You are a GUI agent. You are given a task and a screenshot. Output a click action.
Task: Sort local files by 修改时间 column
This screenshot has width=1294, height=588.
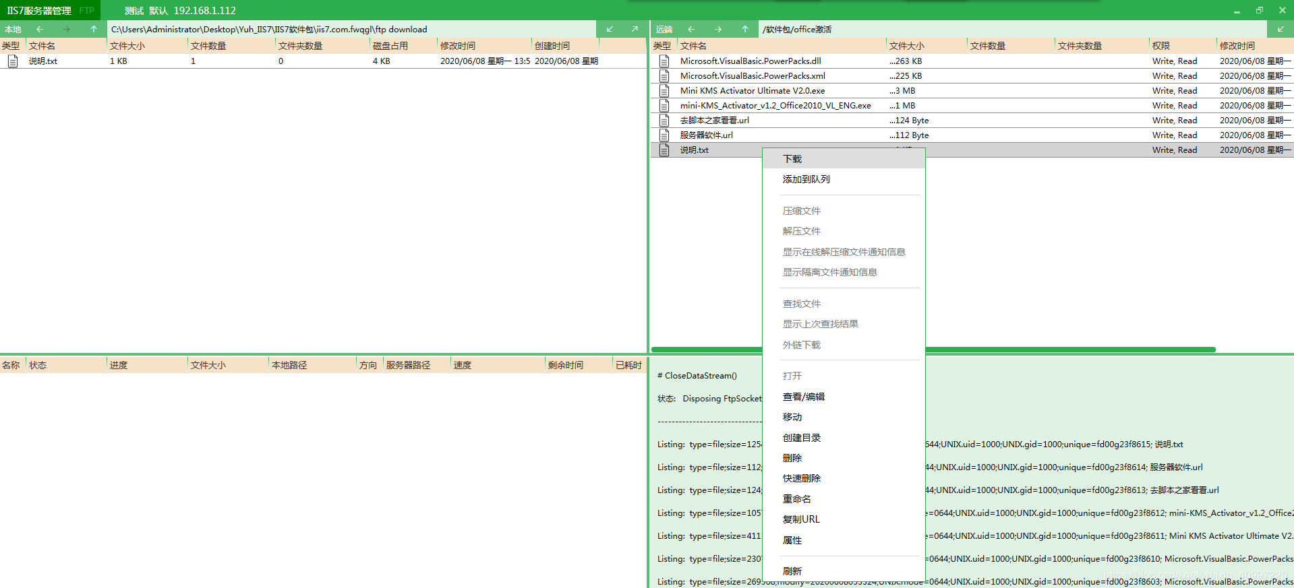coord(484,46)
